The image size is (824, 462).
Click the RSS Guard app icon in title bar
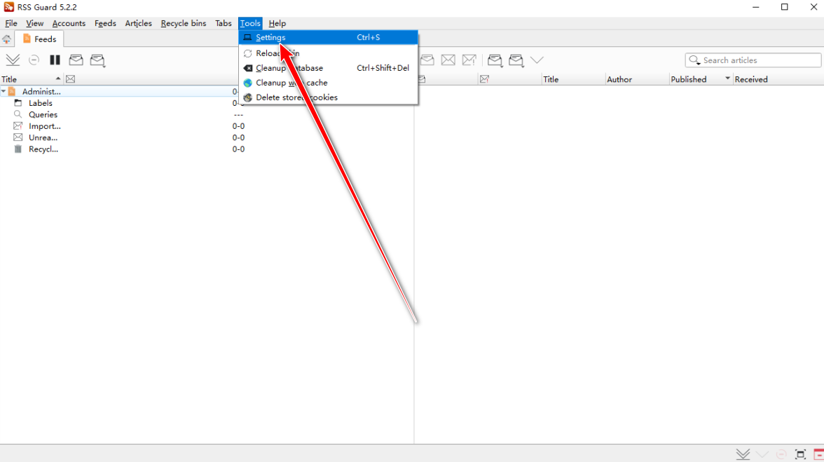tap(9, 7)
